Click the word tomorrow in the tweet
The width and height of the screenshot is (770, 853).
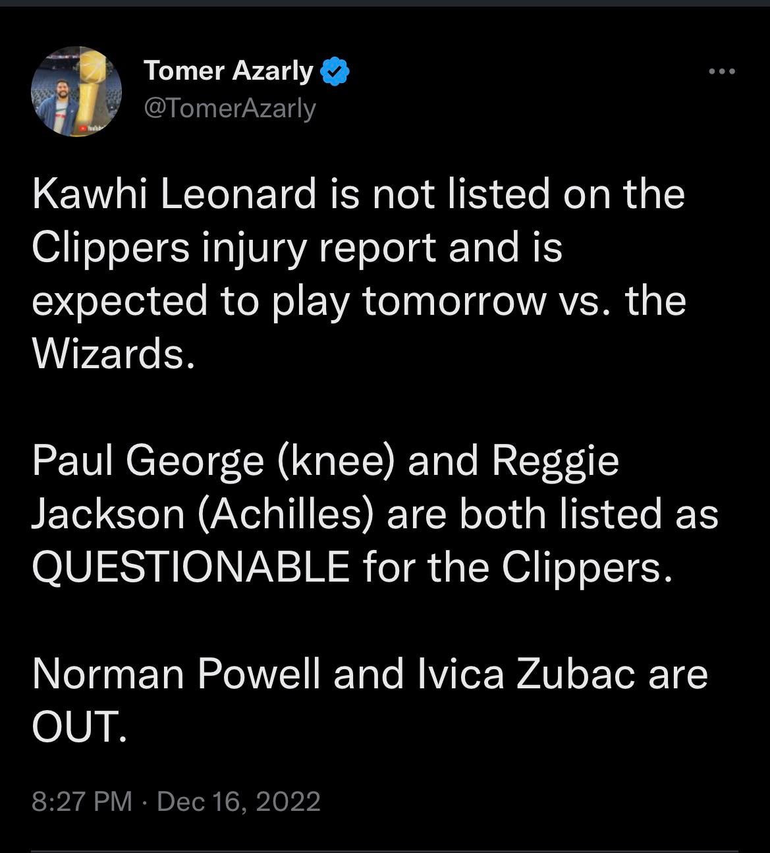[454, 301]
